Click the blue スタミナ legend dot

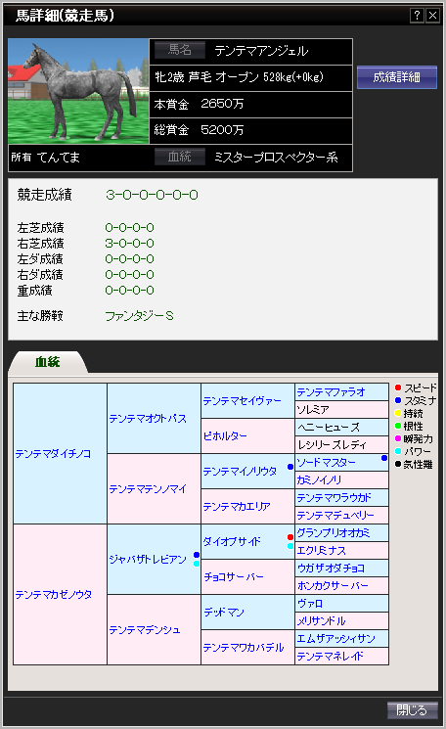point(398,400)
